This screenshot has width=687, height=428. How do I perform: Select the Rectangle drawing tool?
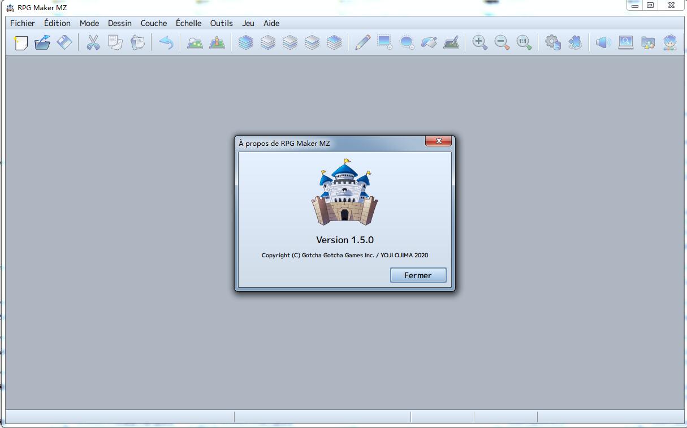[384, 42]
